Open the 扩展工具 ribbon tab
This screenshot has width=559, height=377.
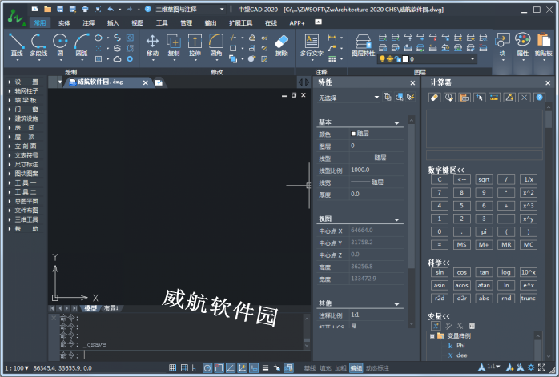(x=240, y=22)
